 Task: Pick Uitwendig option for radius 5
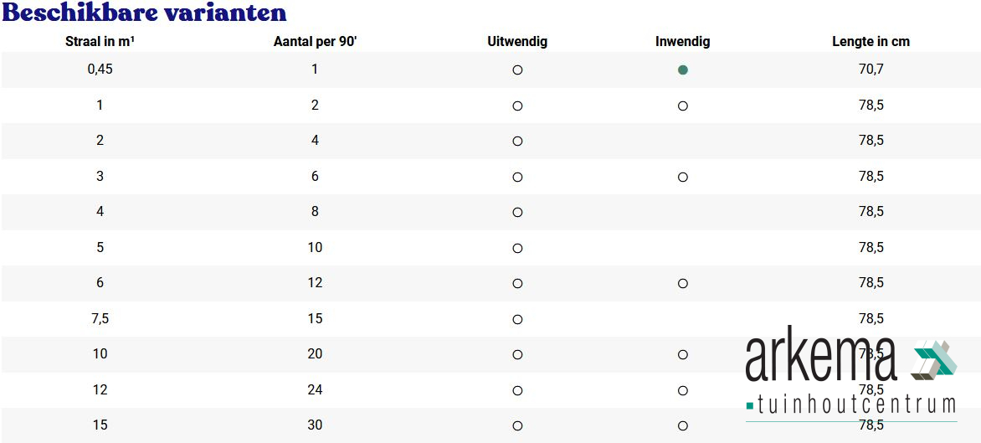517,249
